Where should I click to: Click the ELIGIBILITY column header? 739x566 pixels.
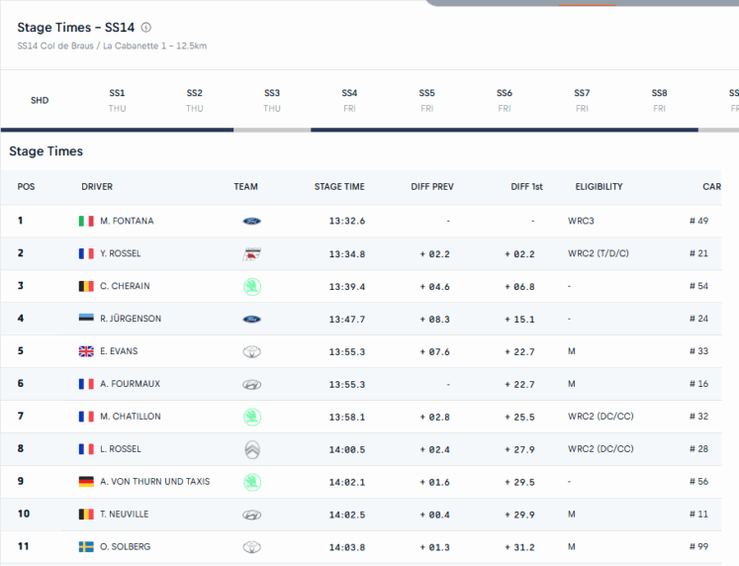pos(599,187)
